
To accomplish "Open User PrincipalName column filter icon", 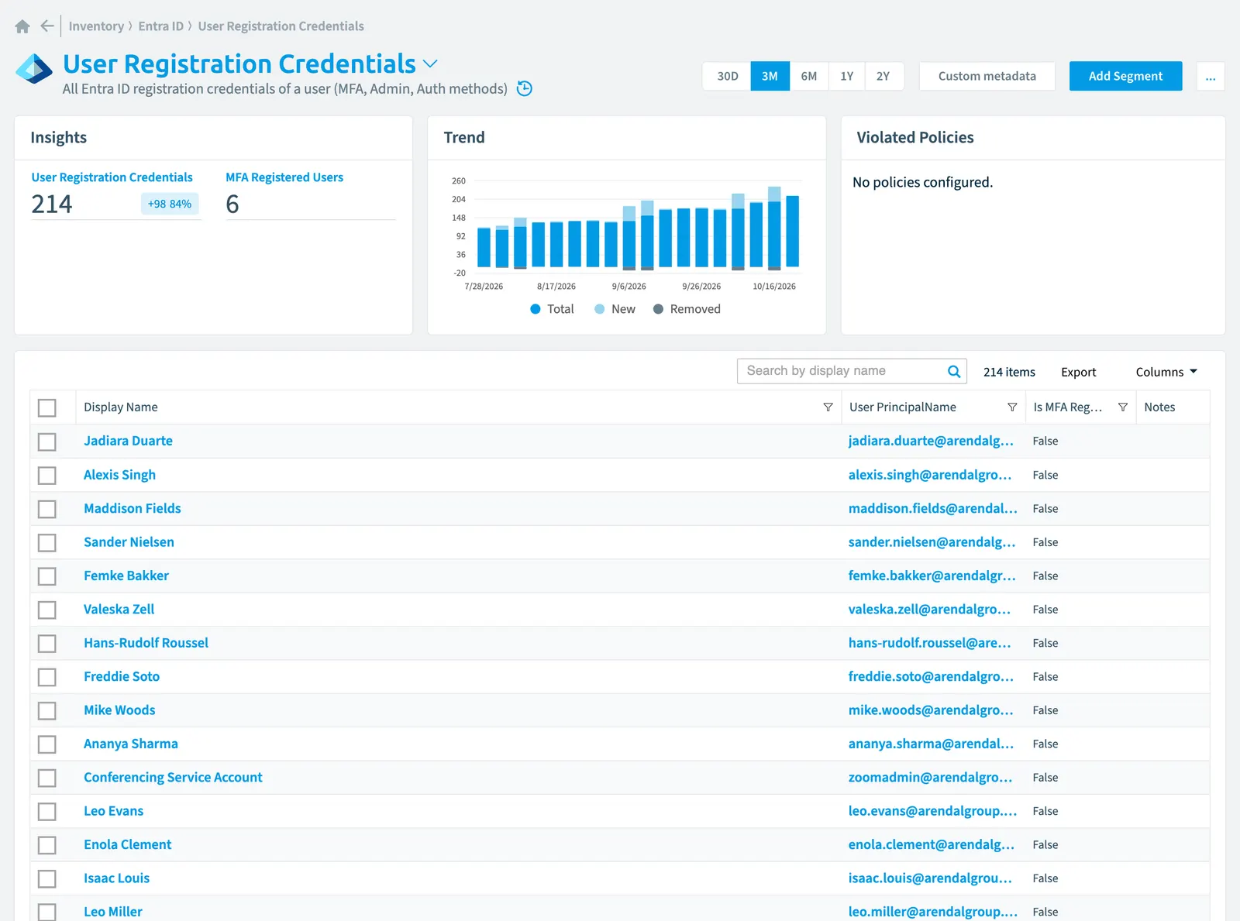I will 1012,407.
